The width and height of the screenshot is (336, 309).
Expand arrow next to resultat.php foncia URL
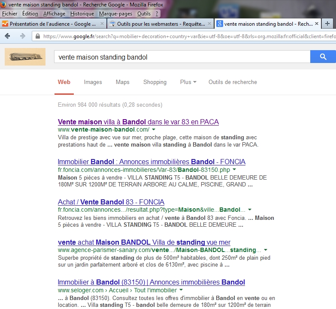250,210
